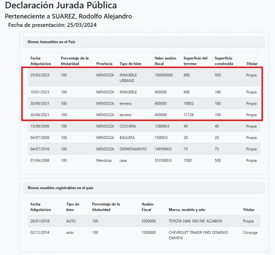Click 'Marca, modelo y año' column header
The width and height of the screenshot is (275, 255).
tap(187, 210)
